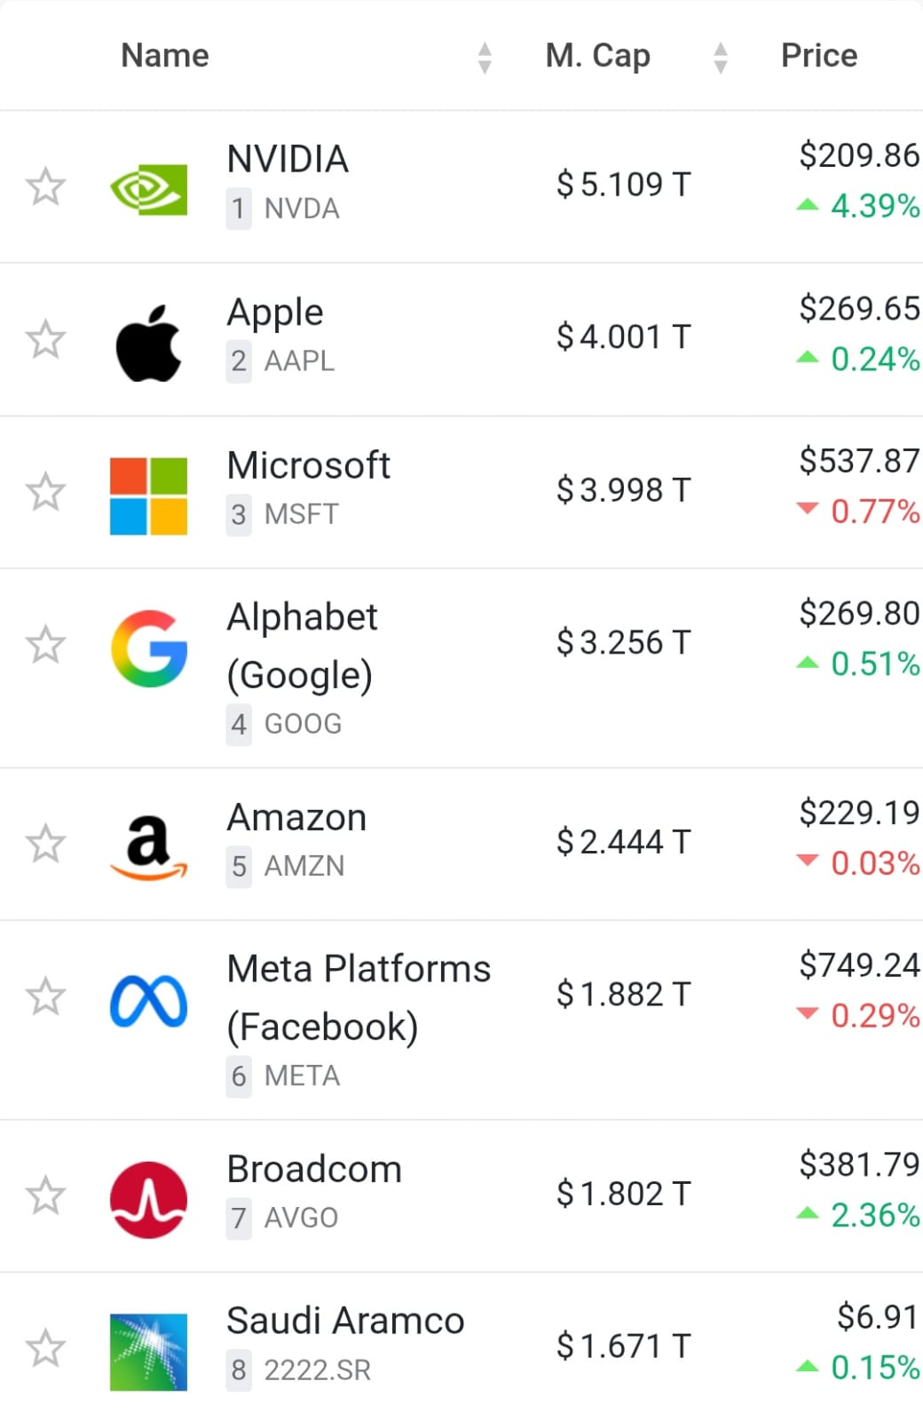The width and height of the screenshot is (923, 1421).
Task: Click the M. Cap column header
Action: (597, 56)
